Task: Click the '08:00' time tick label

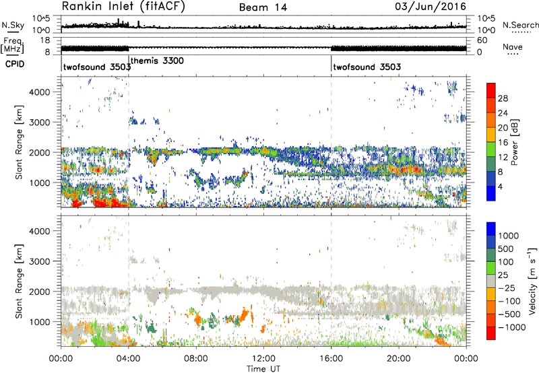Action: tap(196, 359)
